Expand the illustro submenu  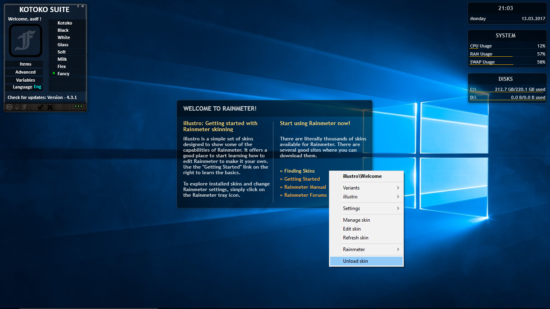[x=366, y=197]
